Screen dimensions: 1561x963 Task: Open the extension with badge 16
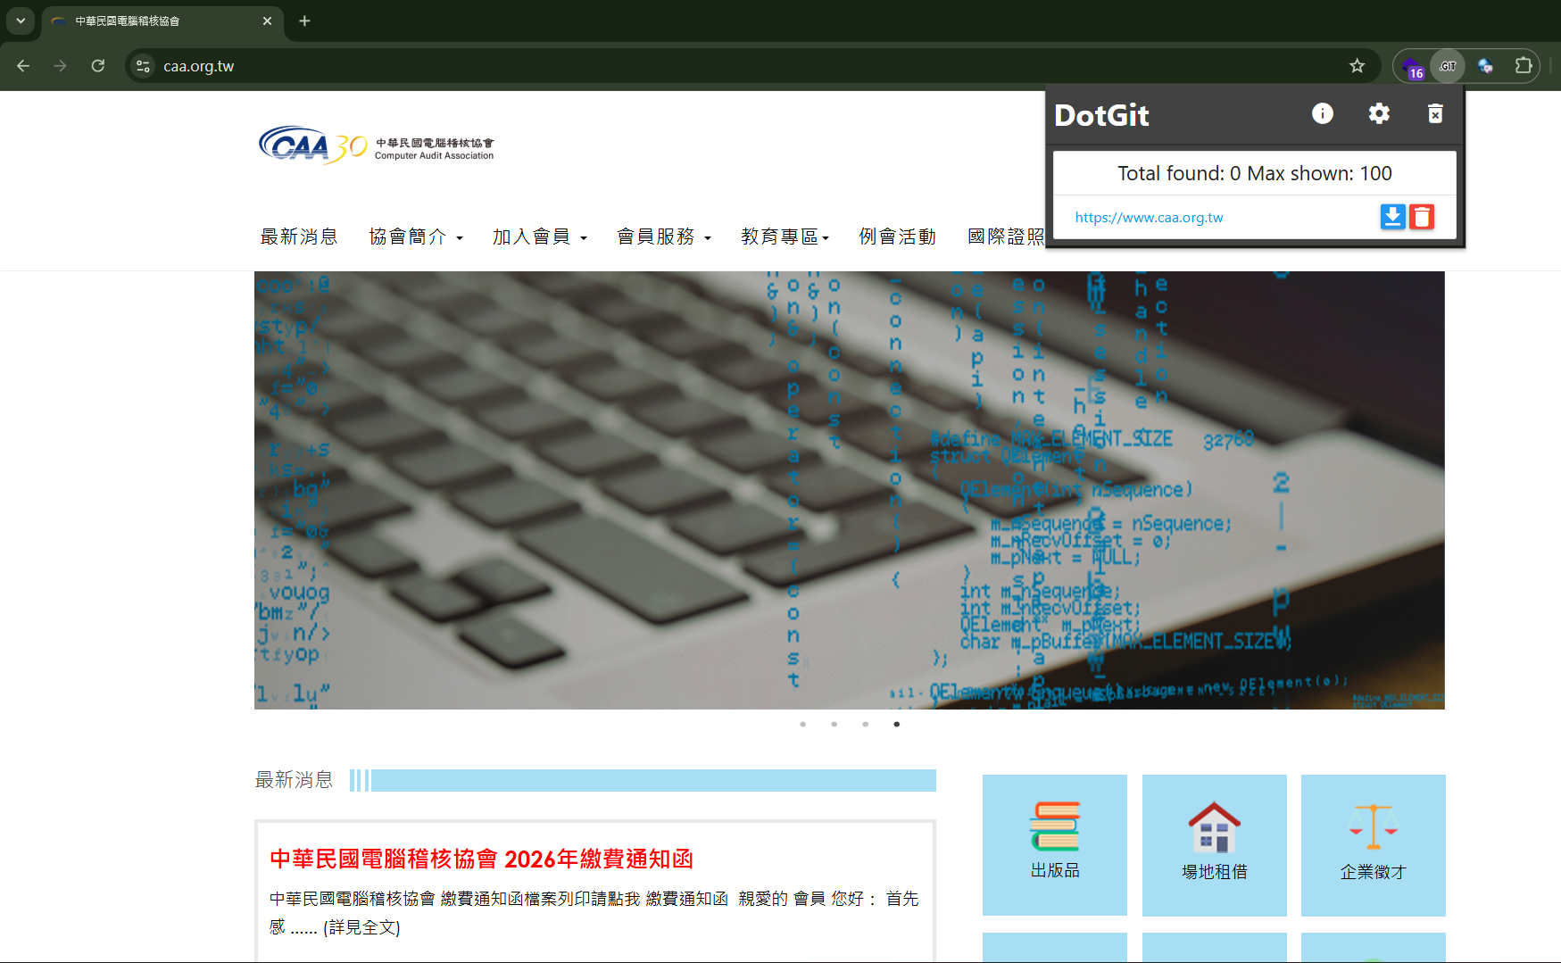[1413, 67]
